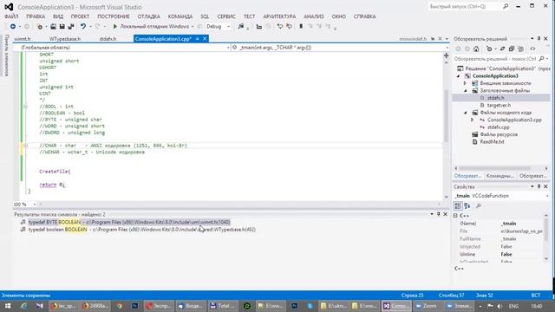
Task: Open the debugger target dropdown arrow
Action: 193,27
